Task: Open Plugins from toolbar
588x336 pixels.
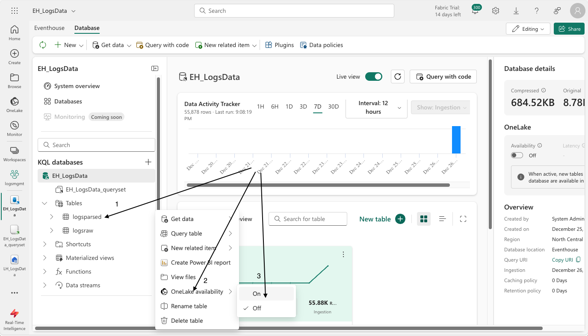Action: [x=280, y=45]
